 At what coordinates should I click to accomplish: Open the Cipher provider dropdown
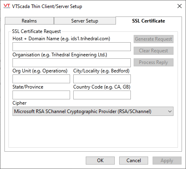tap(93, 111)
